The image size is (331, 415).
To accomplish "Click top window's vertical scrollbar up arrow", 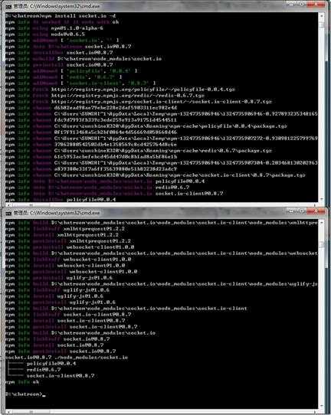I will click(x=322, y=16).
